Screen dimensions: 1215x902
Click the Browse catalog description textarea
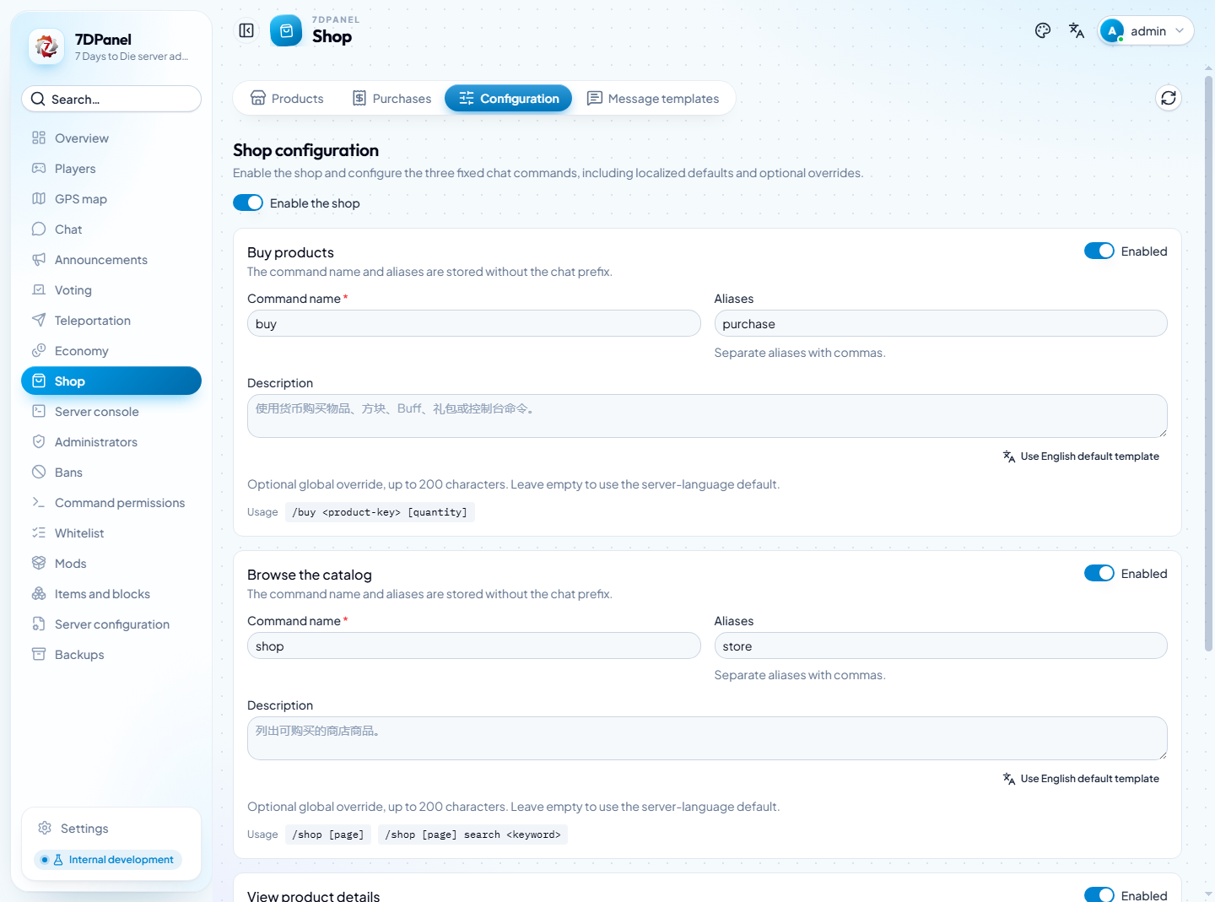pos(707,738)
